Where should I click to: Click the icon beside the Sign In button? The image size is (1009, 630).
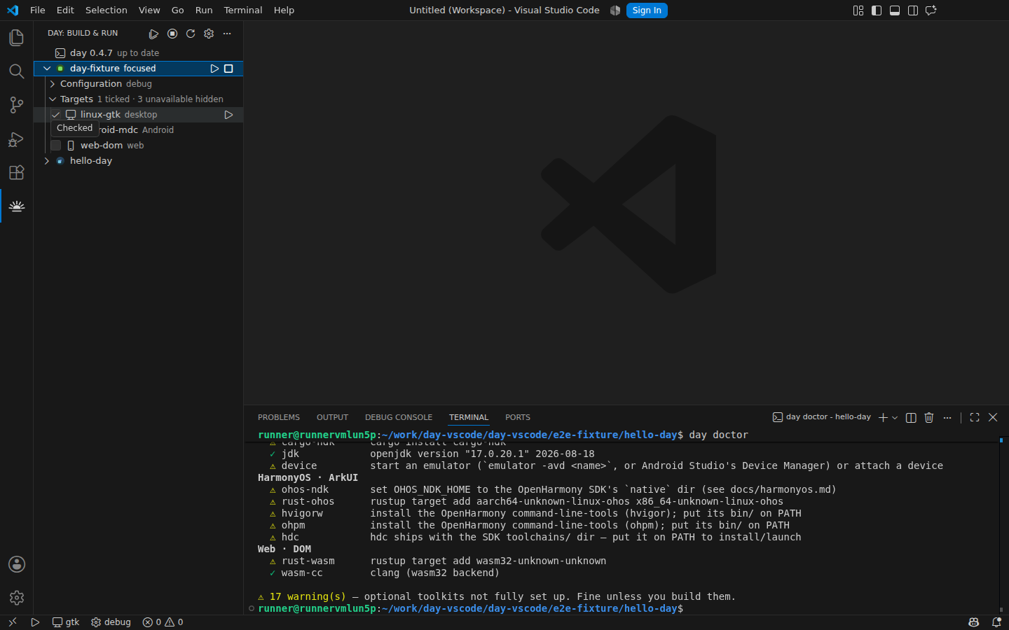615,10
